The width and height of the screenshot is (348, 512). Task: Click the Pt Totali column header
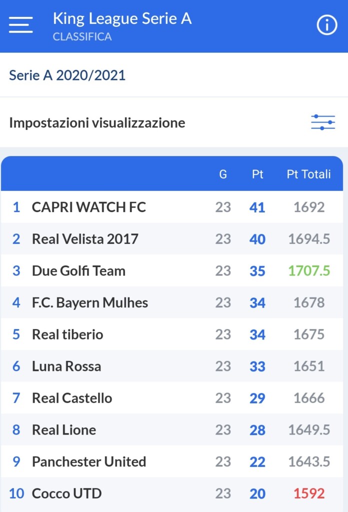308,174
